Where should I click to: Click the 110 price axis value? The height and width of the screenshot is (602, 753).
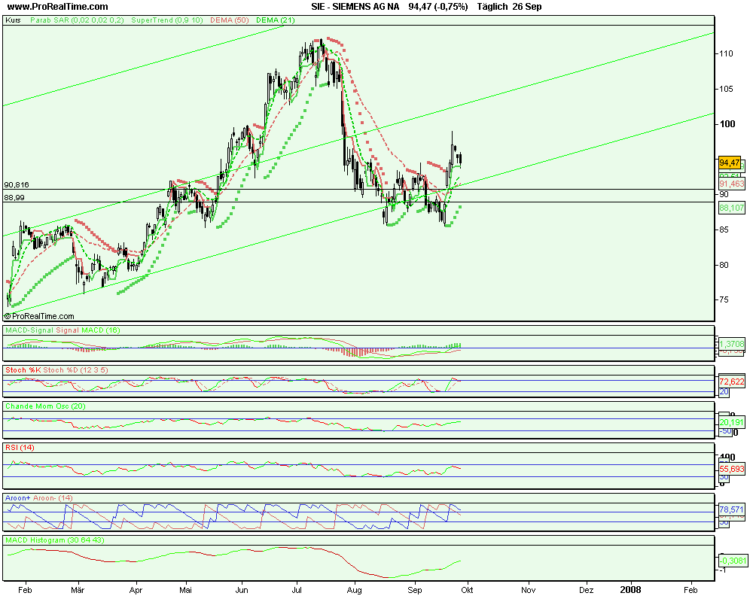[x=726, y=53]
